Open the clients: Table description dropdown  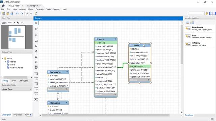(x=17, y=89)
